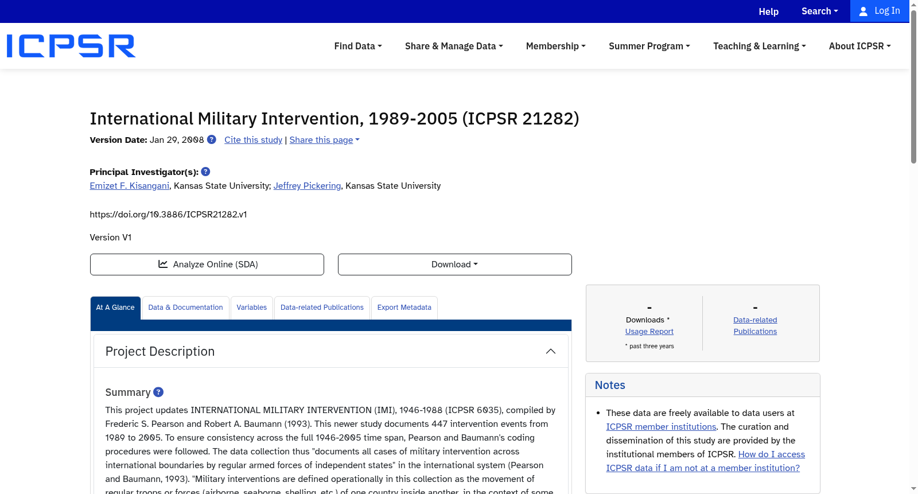Screen dimensions: 918x494
Task: Click the ICPSR logo
Action: pos(71,46)
